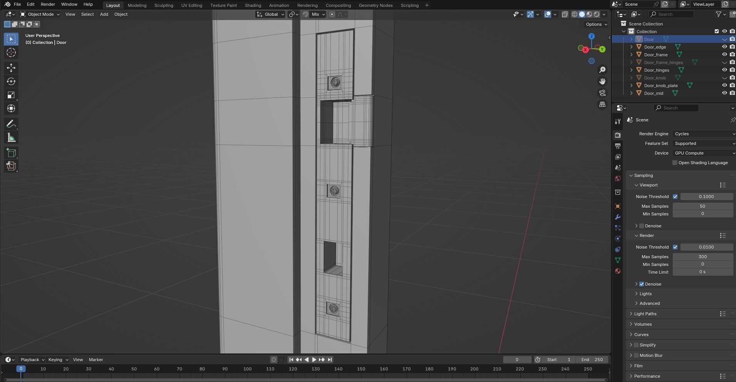
Task: Click the zoom viewport icon
Action: tap(602, 70)
